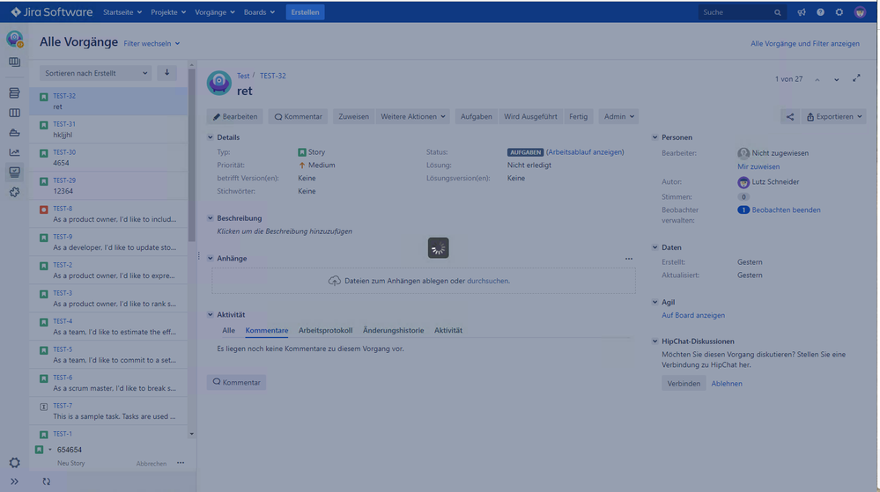Click Alle Vorgänge und Filter anzeigen
Image resolution: width=880 pixels, height=492 pixels.
coord(805,43)
